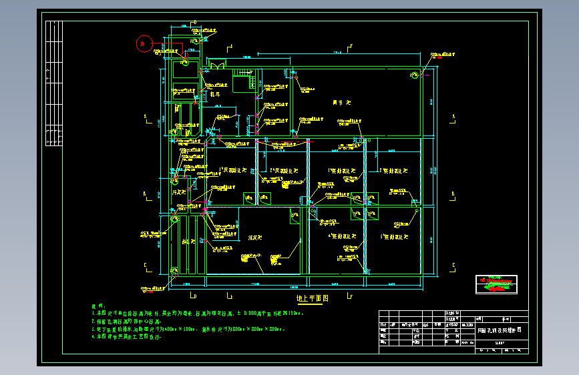
Task: Click the '2#接触氧化池' label
Action: pos(393,171)
